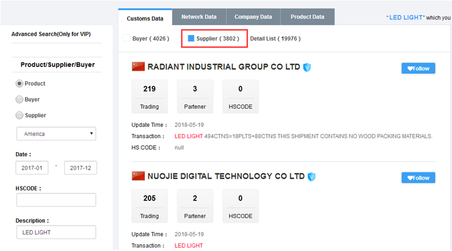Open Detail List (19976) view

pos(275,39)
